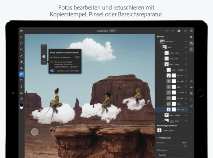213x158 pixels.
Task: Collapse the Addy group
Action: coord(161,47)
